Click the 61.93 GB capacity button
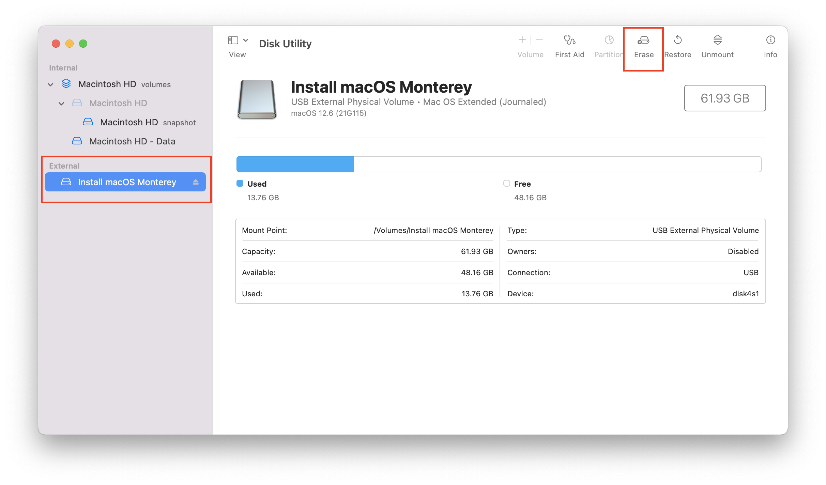The width and height of the screenshot is (826, 485). [x=725, y=98]
